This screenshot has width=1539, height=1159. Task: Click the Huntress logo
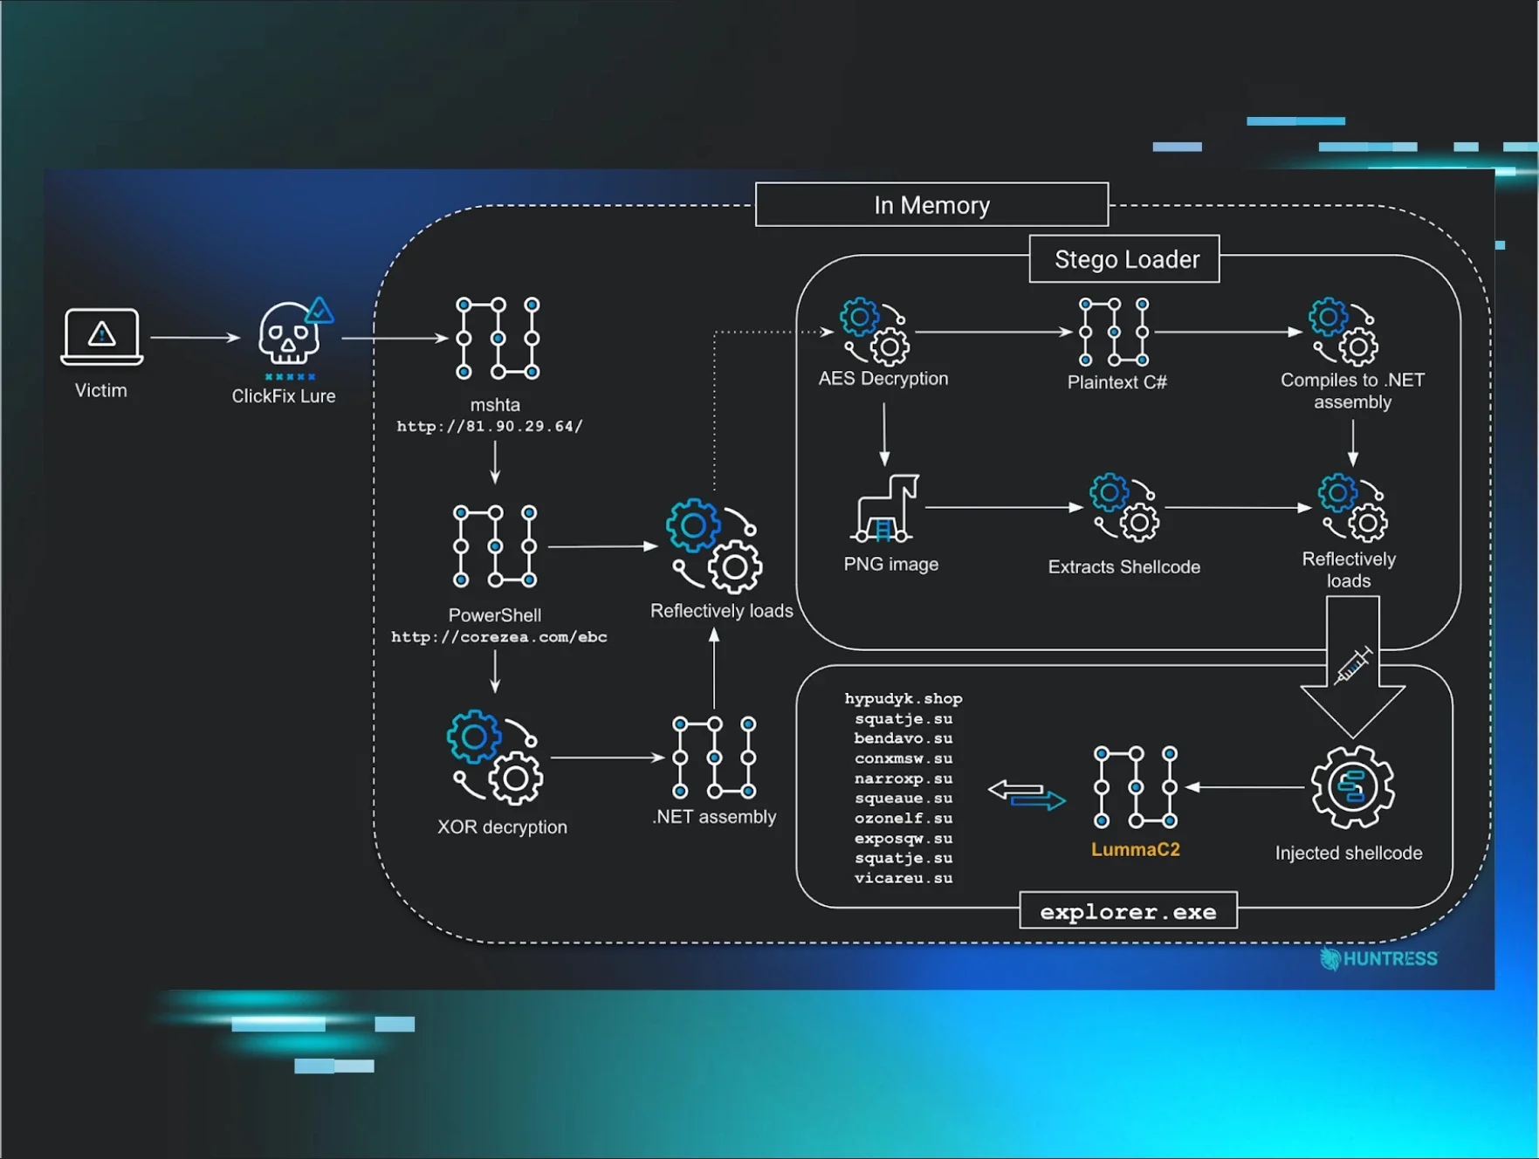[1378, 958]
